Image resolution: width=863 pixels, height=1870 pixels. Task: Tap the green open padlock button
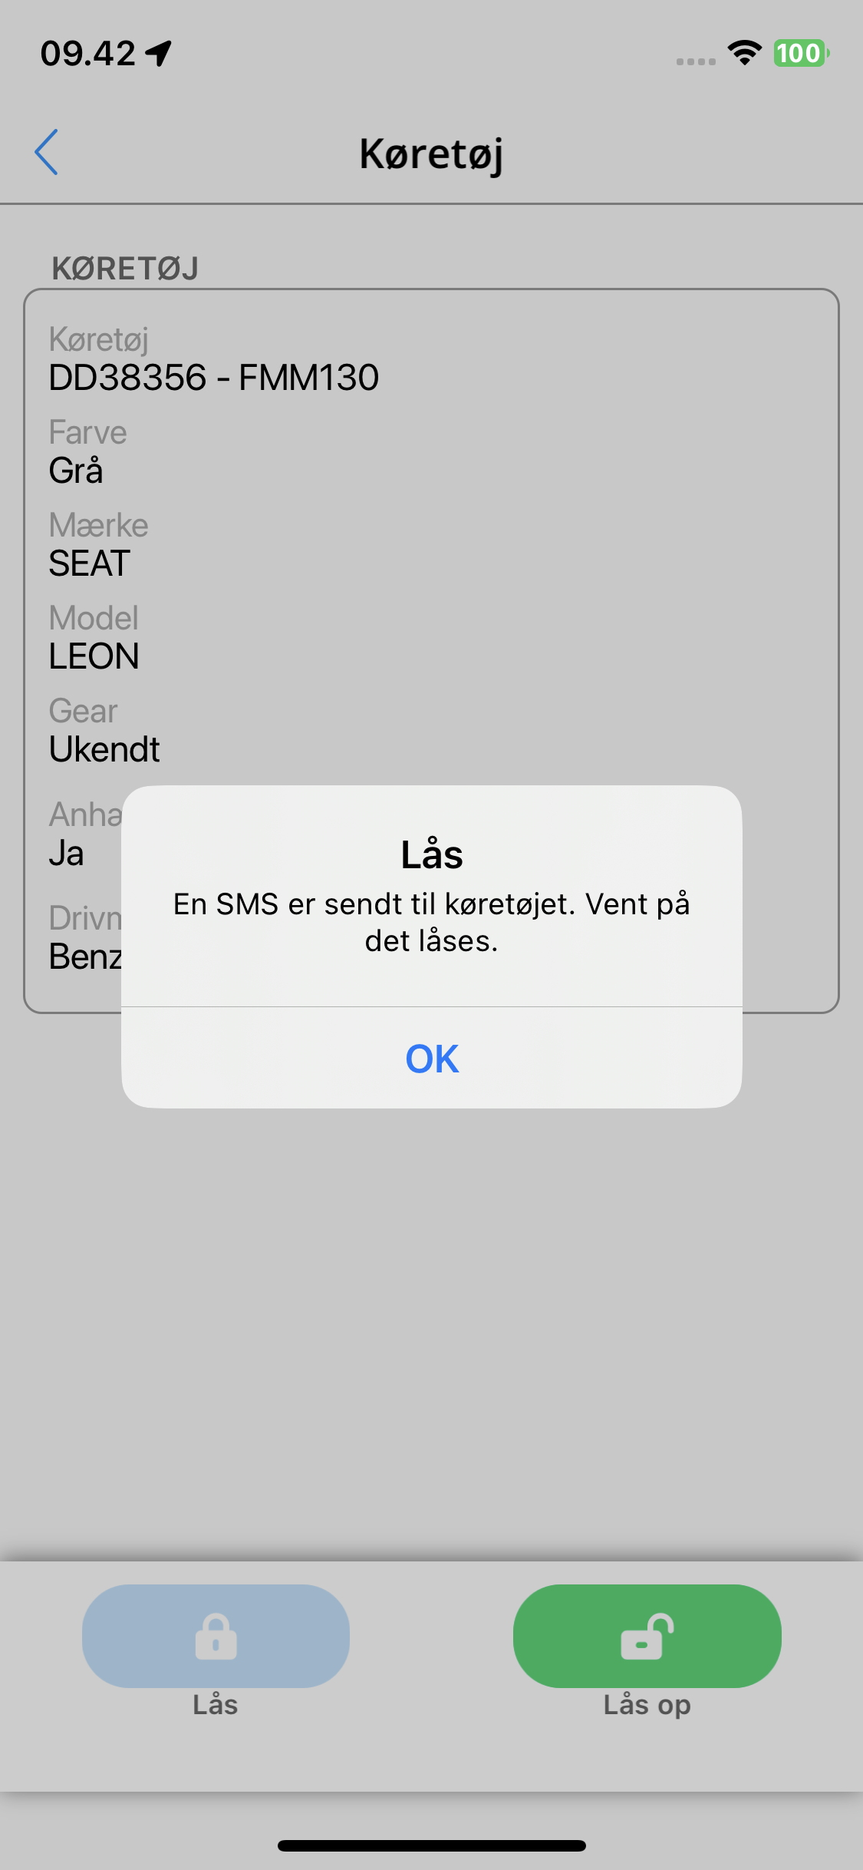click(x=647, y=1636)
